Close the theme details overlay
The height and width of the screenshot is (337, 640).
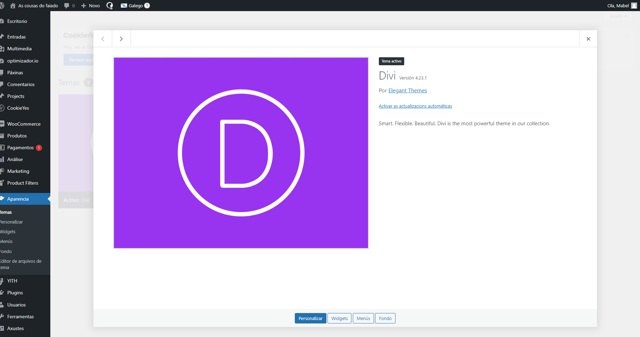[x=588, y=39]
